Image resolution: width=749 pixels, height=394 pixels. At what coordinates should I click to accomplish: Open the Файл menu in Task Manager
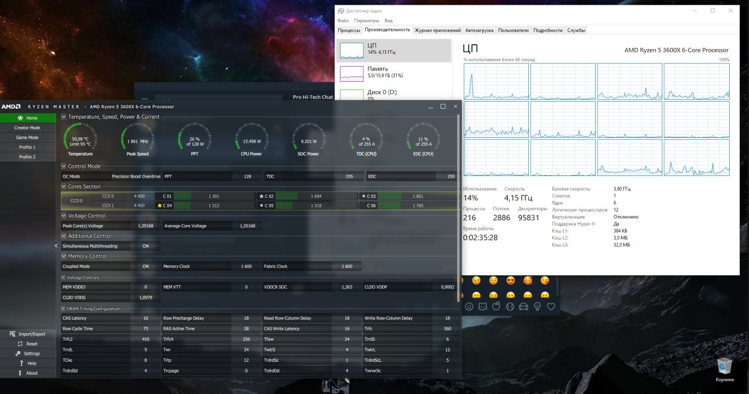[x=343, y=20]
